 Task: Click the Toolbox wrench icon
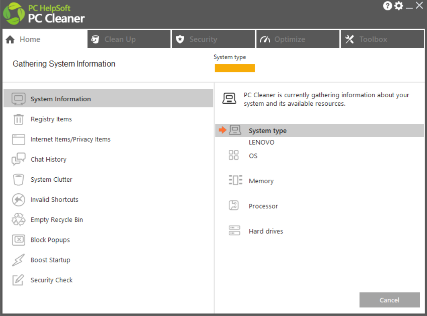(x=349, y=39)
